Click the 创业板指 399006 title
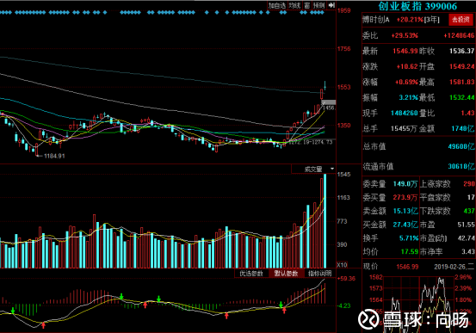The height and width of the screenshot is (333, 476). [417, 6]
